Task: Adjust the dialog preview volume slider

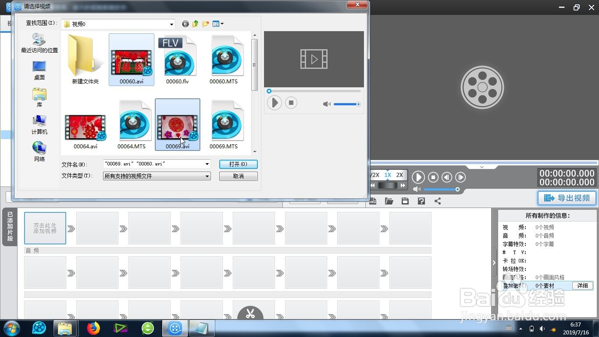Action: tap(346, 104)
